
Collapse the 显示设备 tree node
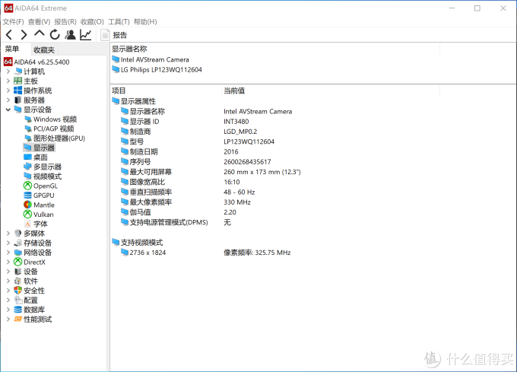(x=8, y=110)
